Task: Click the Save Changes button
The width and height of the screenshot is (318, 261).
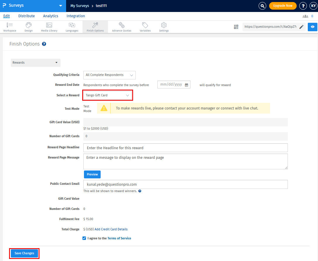Action: pyautogui.click(x=24, y=253)
